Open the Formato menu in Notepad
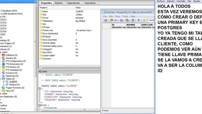 point(181,1)
